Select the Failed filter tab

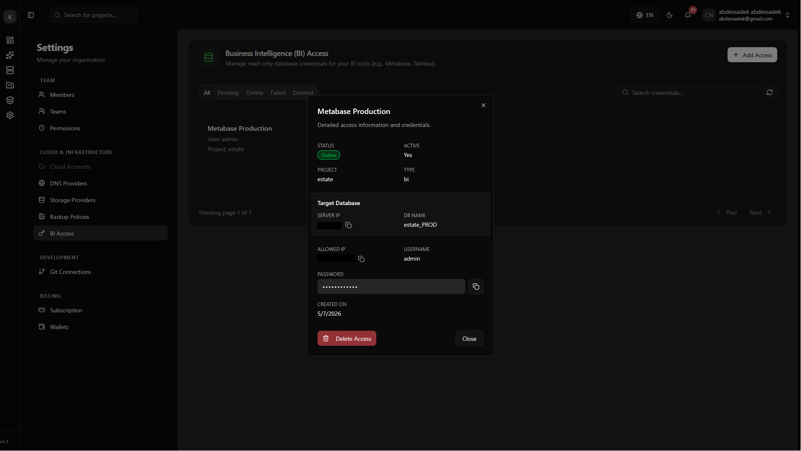point(278,93)
